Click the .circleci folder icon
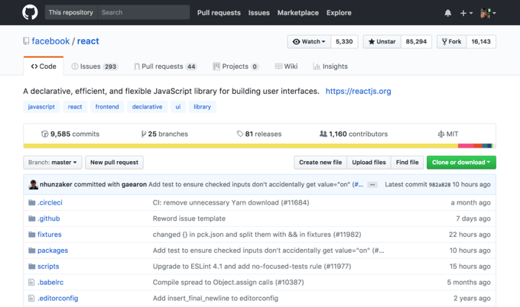This screenshot has width=520, height=307. coord(32,202)
